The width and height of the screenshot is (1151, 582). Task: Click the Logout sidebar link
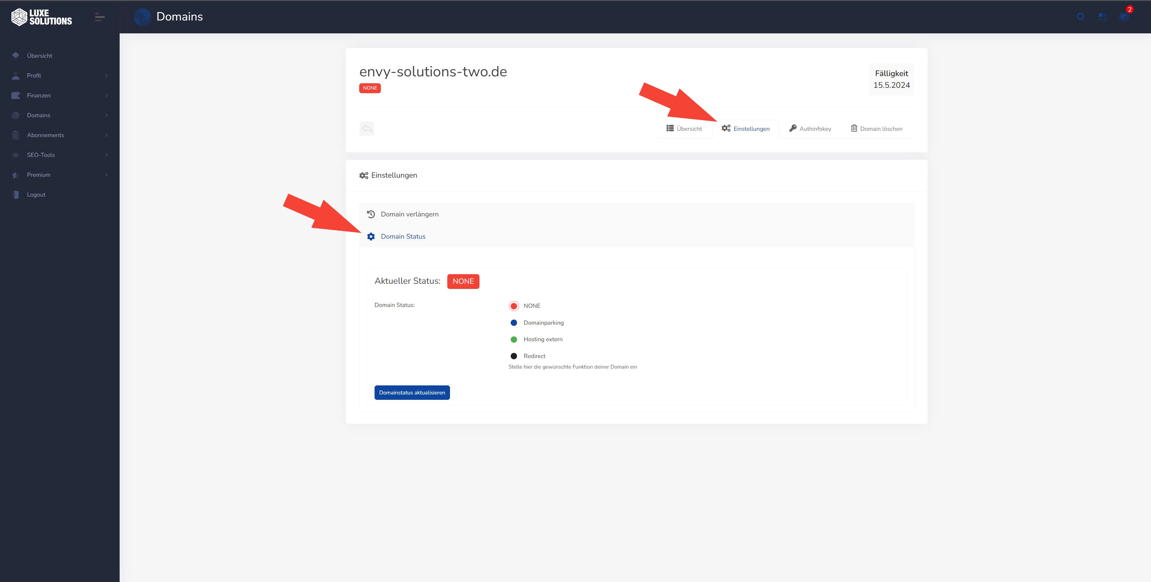pos(60,195)
